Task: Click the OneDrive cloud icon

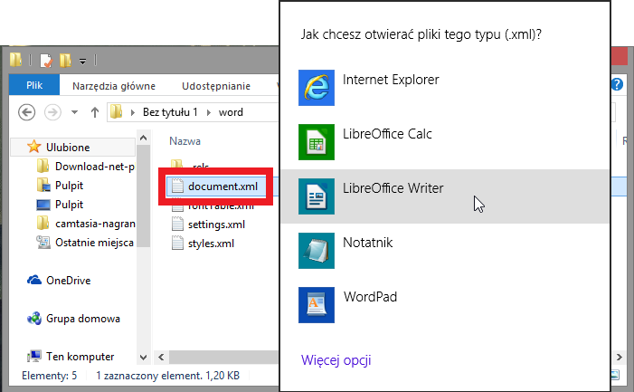Action: 34,280
